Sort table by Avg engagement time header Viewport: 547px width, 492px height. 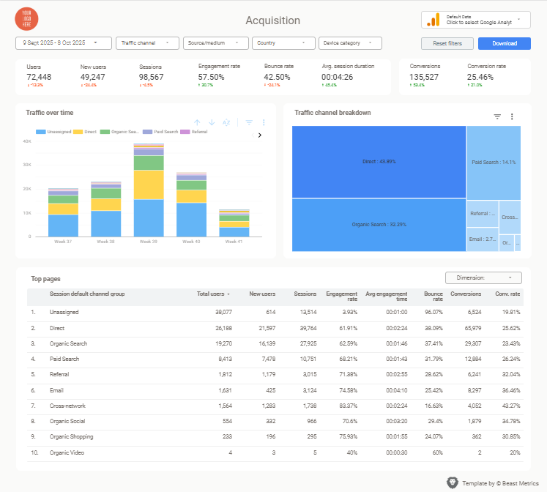coord(386,297)
